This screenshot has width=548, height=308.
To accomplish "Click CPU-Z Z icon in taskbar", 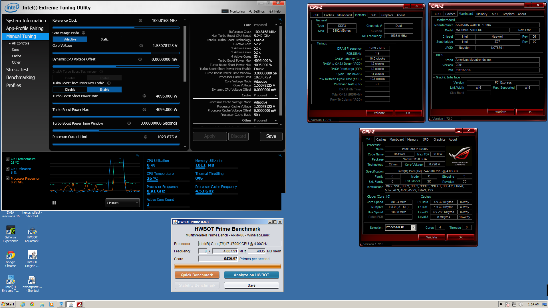I will click(x=80, y=304).
